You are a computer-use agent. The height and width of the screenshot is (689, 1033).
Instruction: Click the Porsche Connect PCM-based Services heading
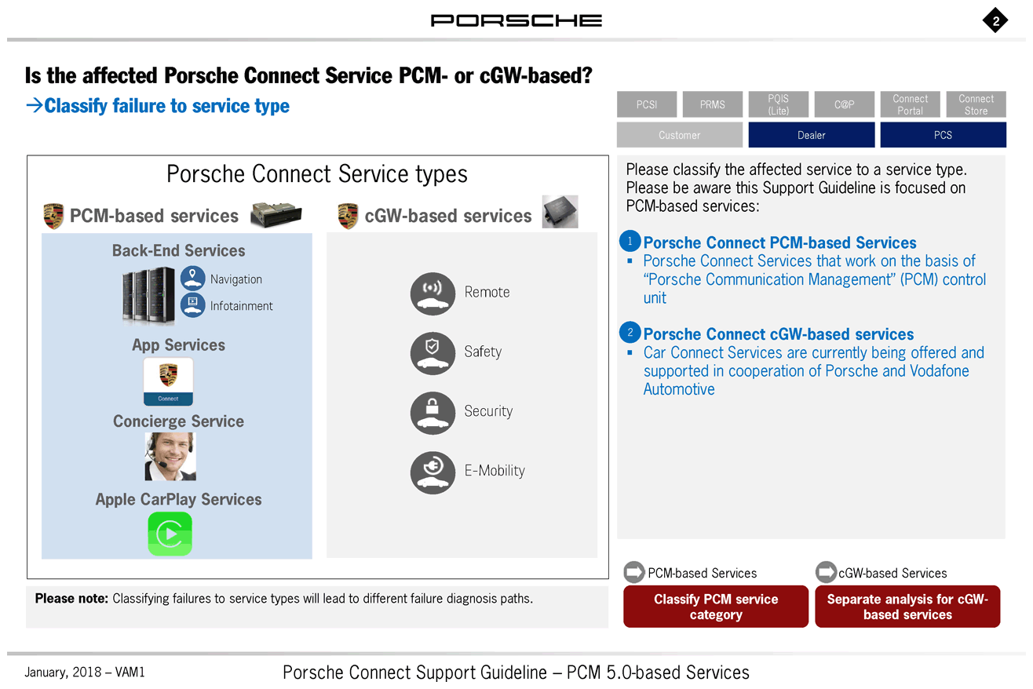[x=780, y=242]
